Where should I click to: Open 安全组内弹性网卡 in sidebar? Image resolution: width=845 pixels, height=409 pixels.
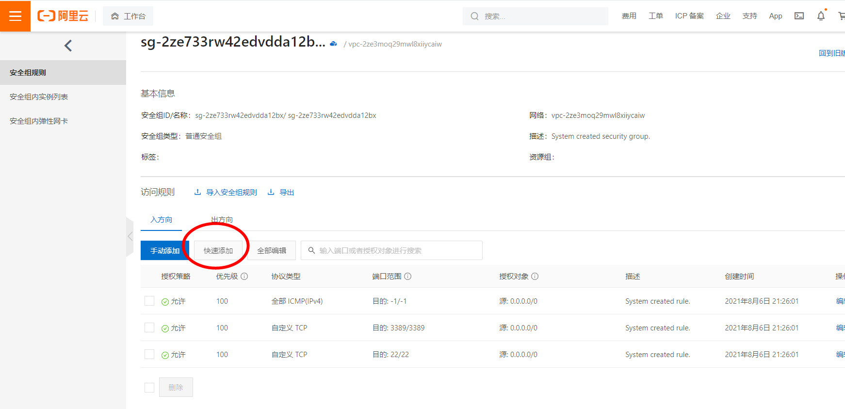(x=63, y=121)
